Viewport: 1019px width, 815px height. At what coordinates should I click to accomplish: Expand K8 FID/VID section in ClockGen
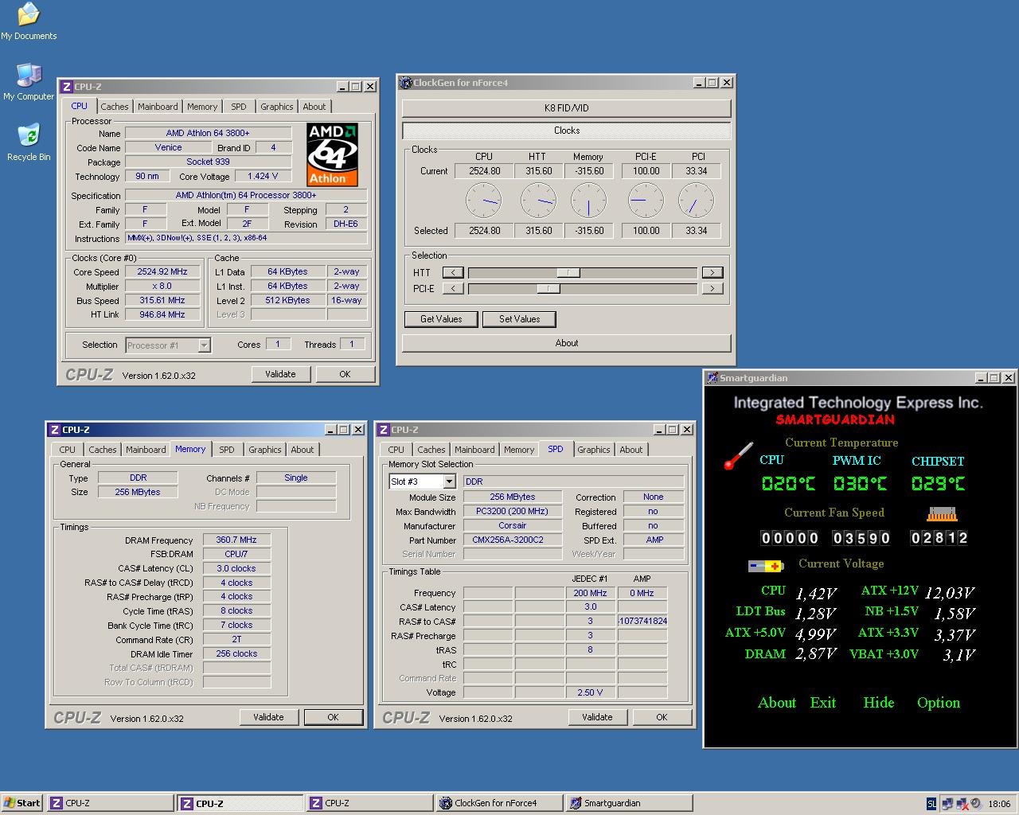click(567, 108)
